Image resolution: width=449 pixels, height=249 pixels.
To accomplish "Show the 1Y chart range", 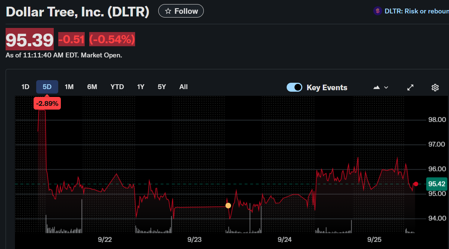I will coord(141,87).
